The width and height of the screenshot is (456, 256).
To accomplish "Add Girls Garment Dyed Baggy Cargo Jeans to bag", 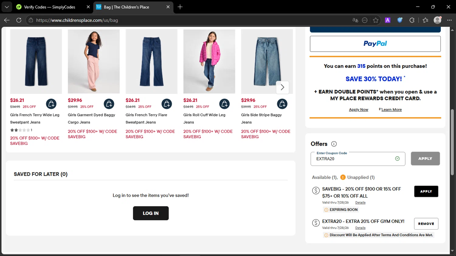I will (x=109, y=104).
